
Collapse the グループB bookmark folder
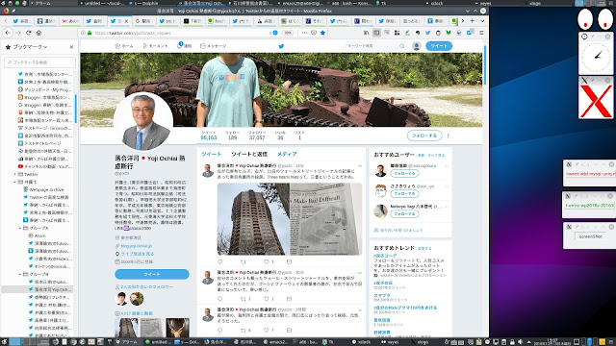(x=20, y=274)
